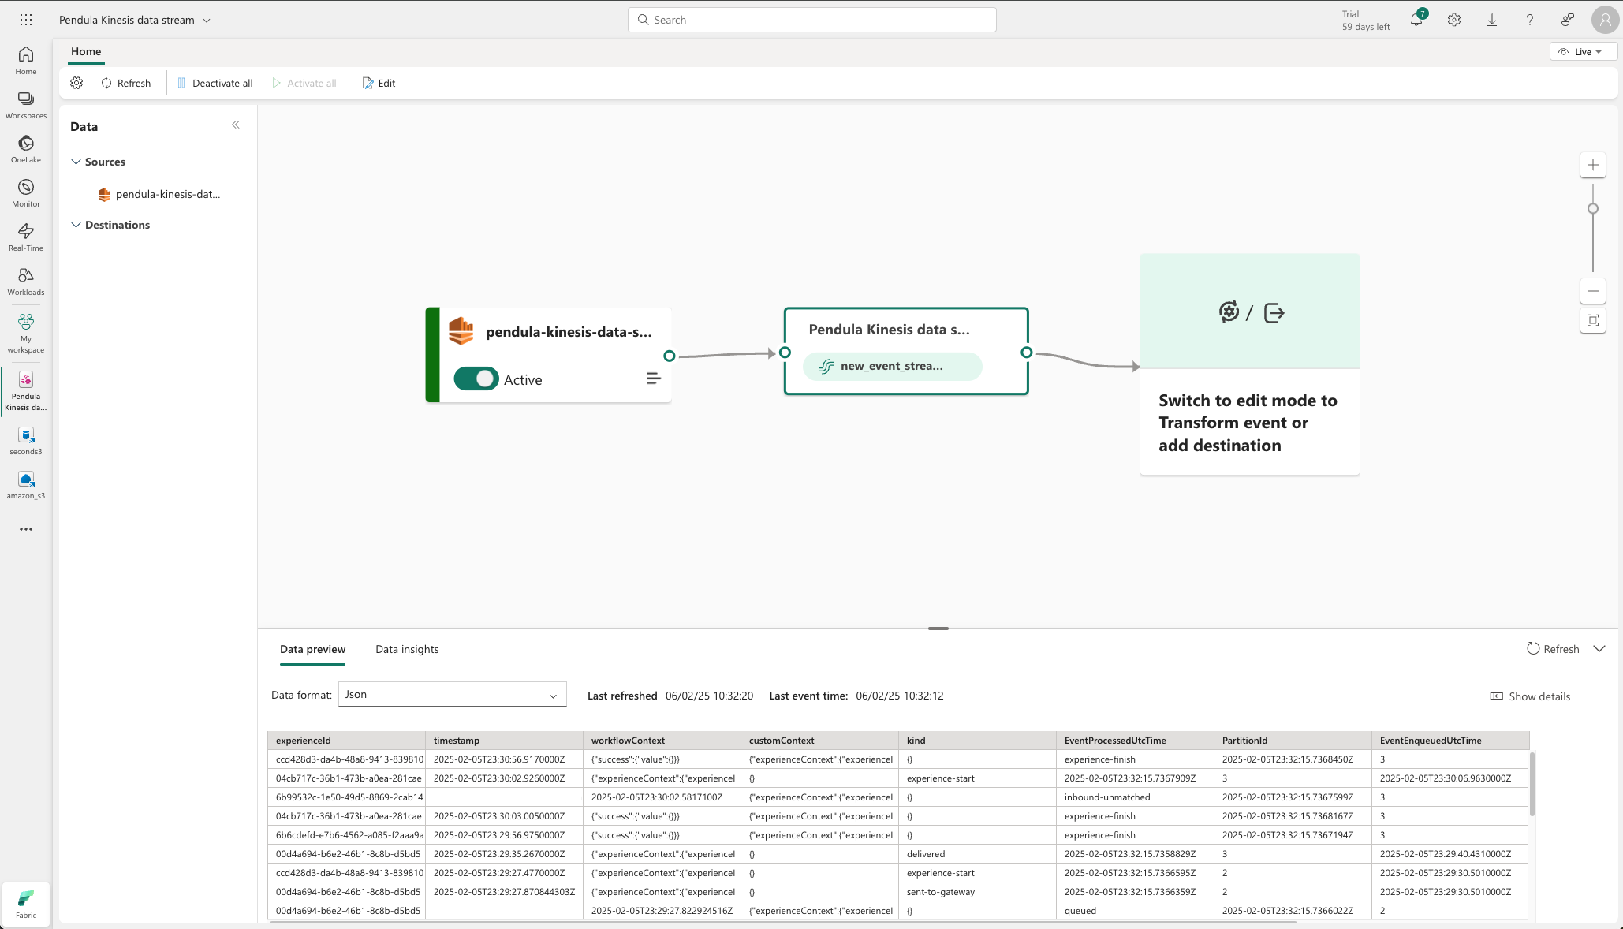Open the help question mark

1530,20
